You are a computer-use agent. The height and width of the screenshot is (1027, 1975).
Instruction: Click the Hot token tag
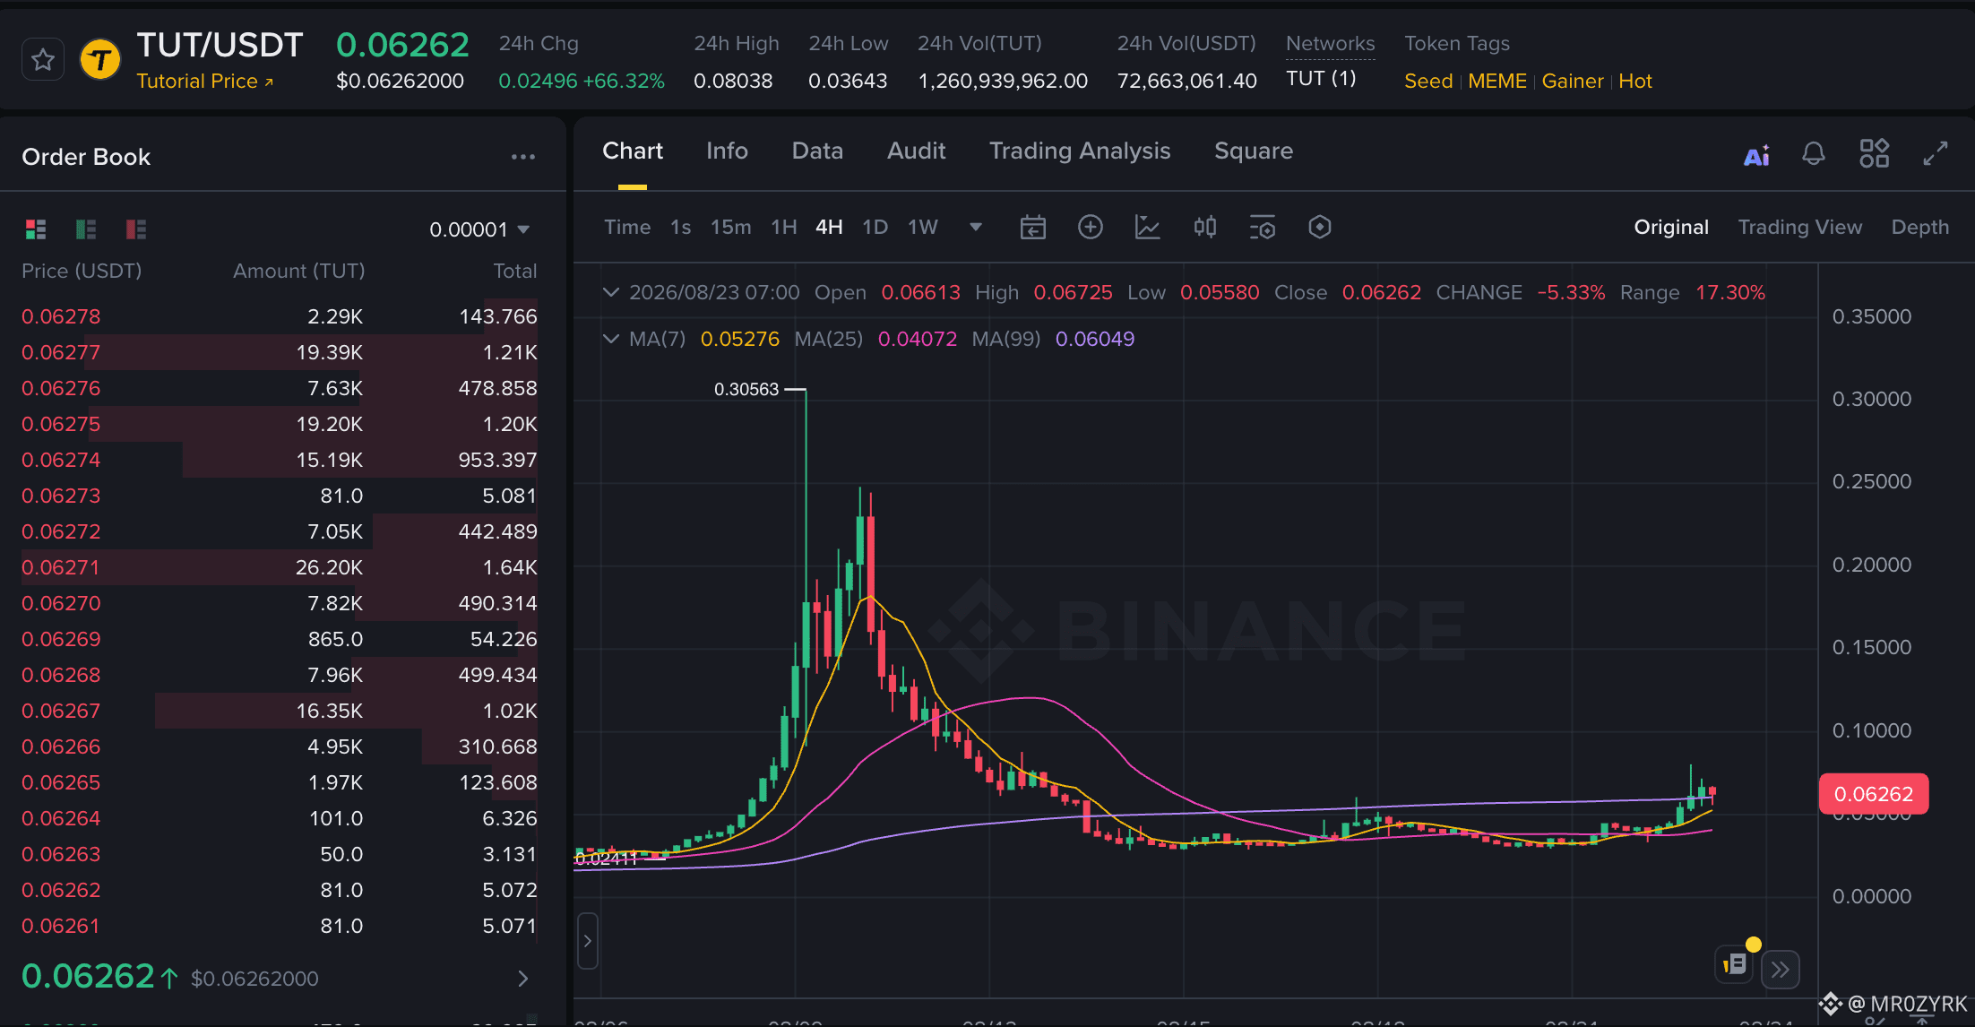[x=1635, y=82]
